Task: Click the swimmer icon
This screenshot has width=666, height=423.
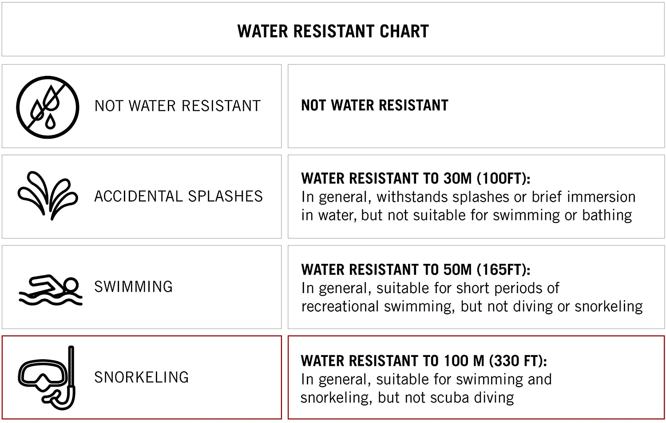Action: click(x=51, y=290)
